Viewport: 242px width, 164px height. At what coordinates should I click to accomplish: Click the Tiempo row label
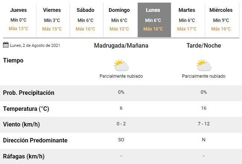click(13, 60)
